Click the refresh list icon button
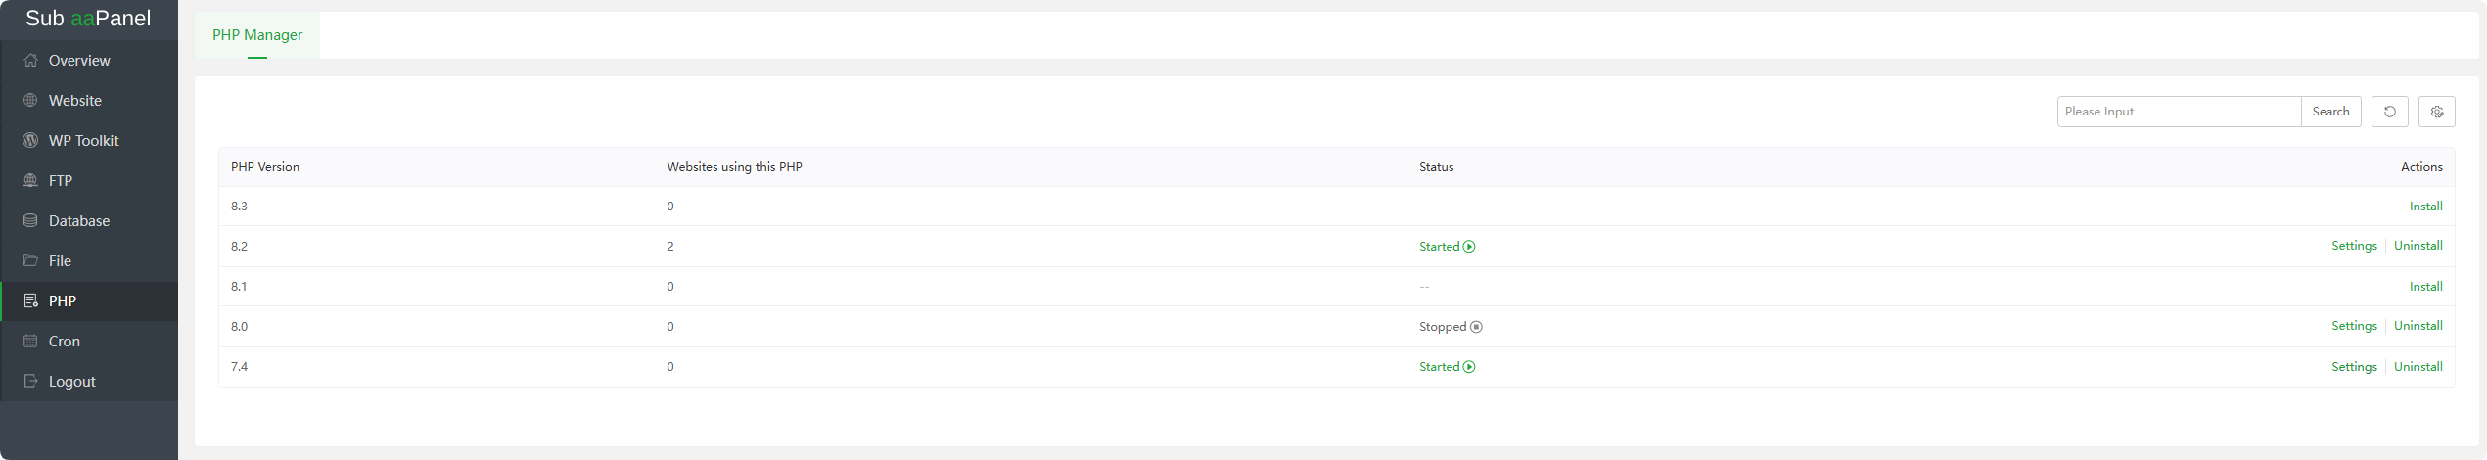The image size is (2487, 460). 2389,112
